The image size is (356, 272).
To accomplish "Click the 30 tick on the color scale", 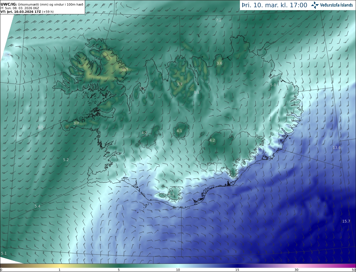I will pyautogui.click(x=296, y=270).
